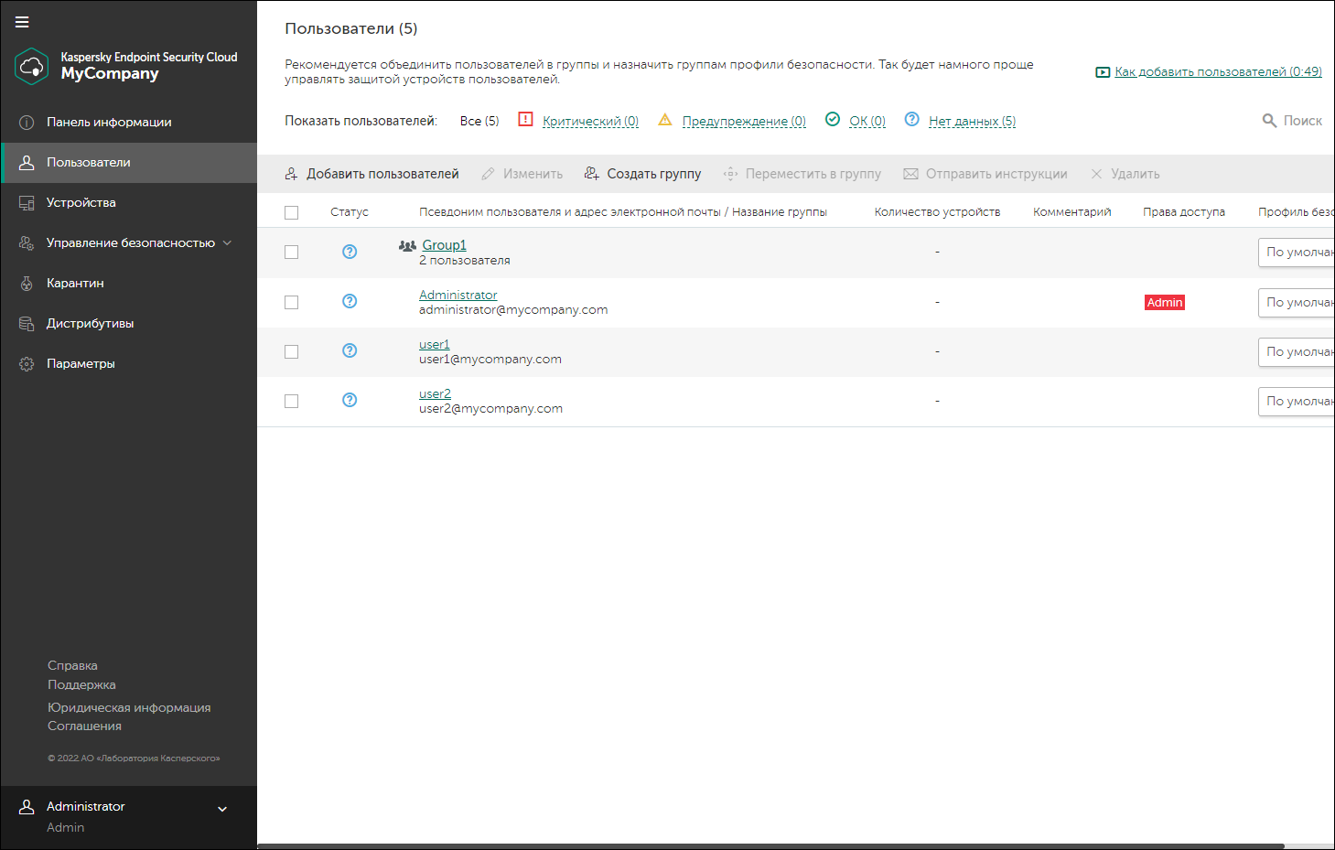Click the Settings gear icon in the sidebar
Image resolution: width=1335 pixels, height=850 pixels.
(x=27, y=364)
